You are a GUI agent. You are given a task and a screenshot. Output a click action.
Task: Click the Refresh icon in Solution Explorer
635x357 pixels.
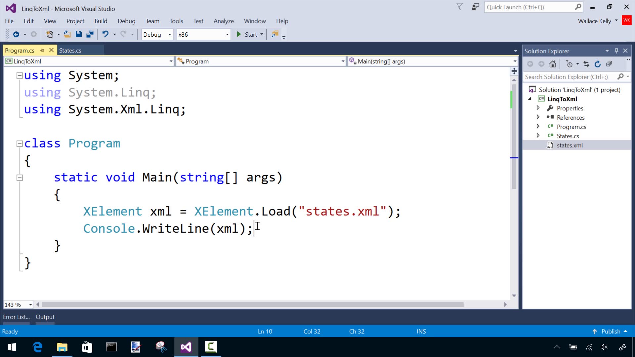pyautogui.click(x=598, y=64)
